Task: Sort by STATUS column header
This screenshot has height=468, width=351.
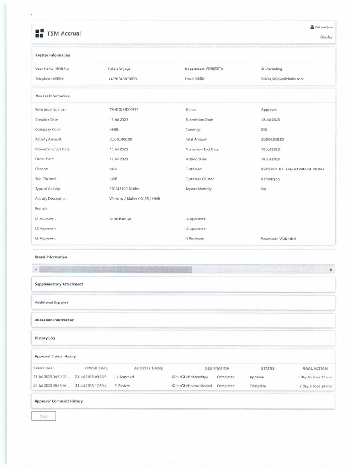Action: pyautogui.click(x=268, y=369)
